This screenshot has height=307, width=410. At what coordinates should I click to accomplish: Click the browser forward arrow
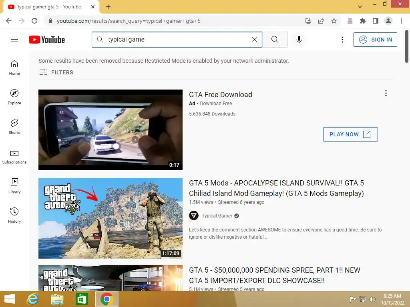pos(22,21)
